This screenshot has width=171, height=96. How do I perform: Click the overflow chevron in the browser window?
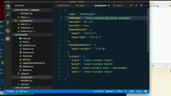point(153,66)
